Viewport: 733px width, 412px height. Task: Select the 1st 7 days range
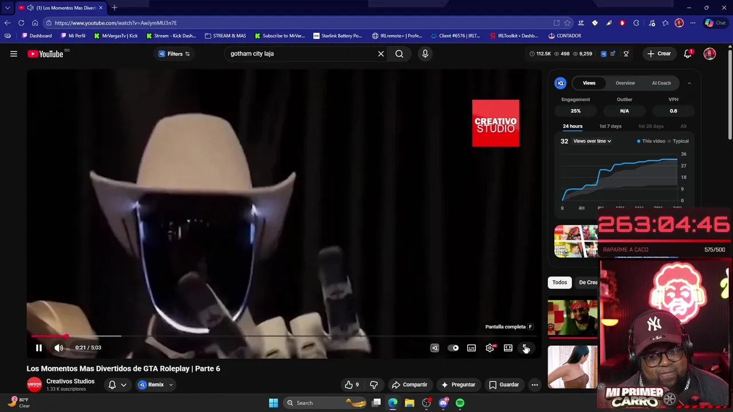610,126
